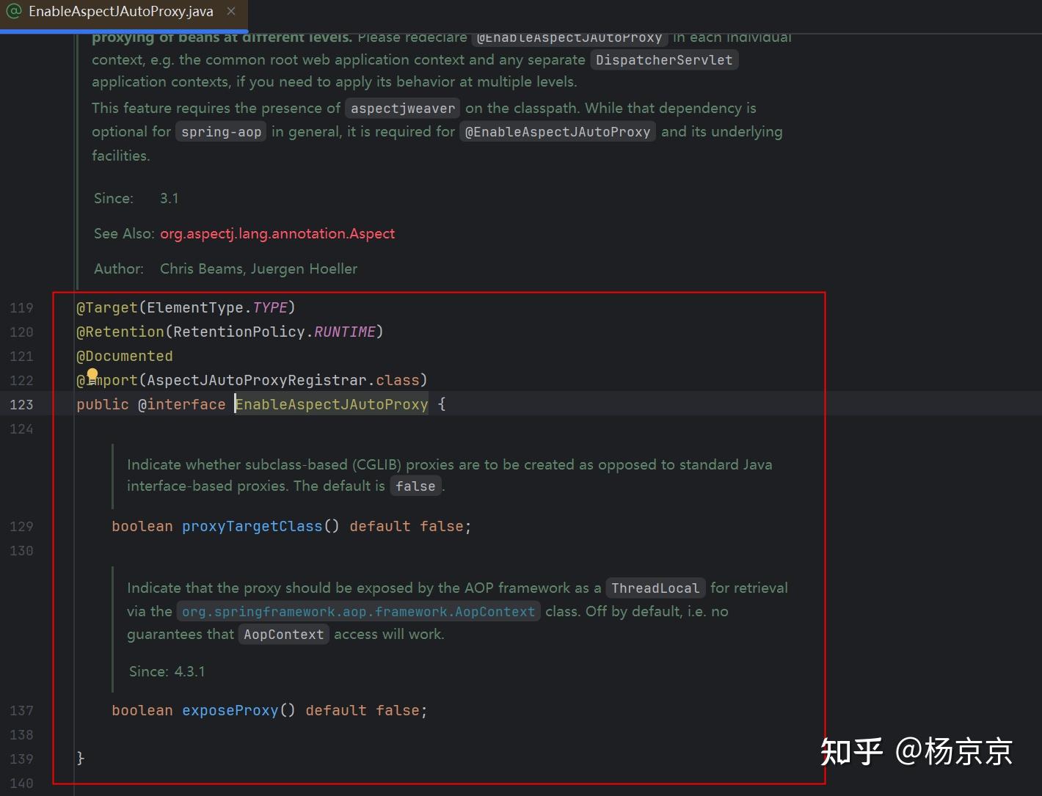Select the highlighted EnableAspectJAutoProxy interface name
Viewport: 1042px width, 796px height.
(331, 404)
